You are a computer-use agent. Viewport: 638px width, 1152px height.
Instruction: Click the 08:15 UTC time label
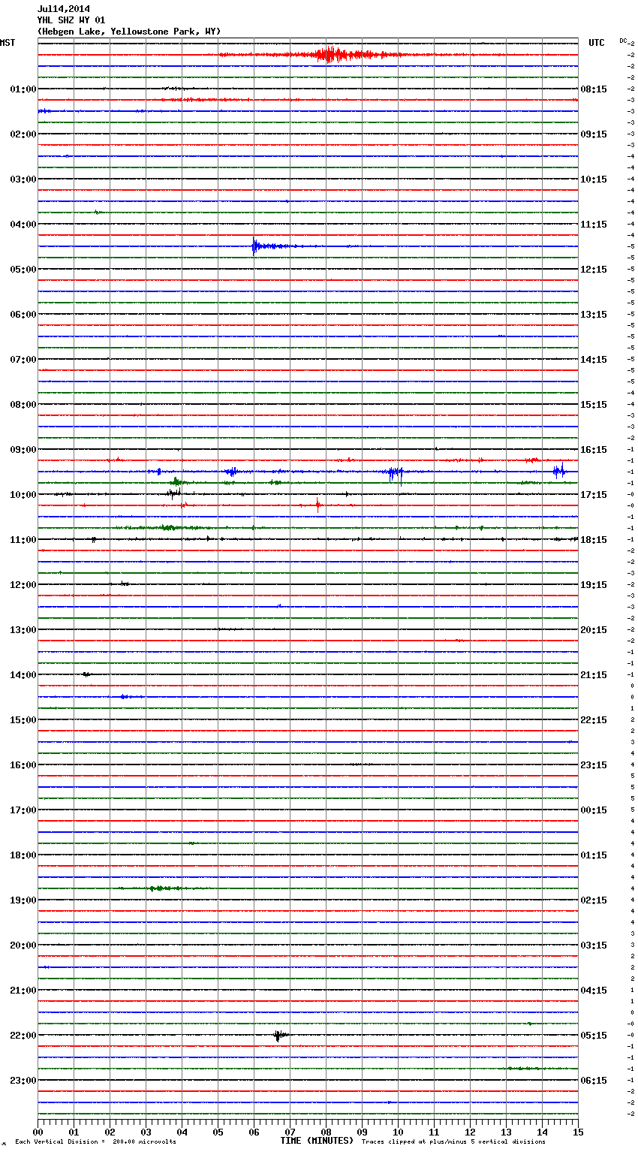(x=594, y=89)
